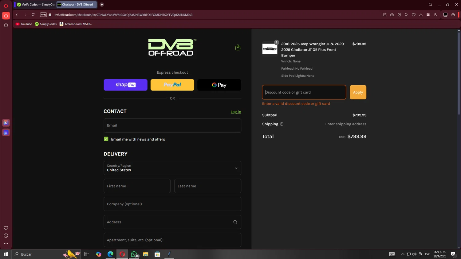Click the address search magnifier icon

pos(235,222)
